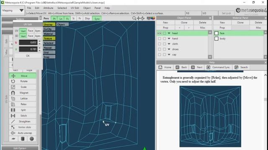Open the Help menu

pos(107,8)
